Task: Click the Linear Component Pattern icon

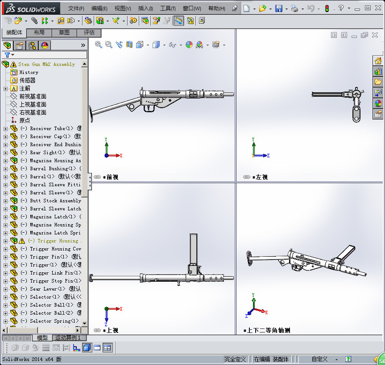Action: pyautogui.click(x=45, y=21)
